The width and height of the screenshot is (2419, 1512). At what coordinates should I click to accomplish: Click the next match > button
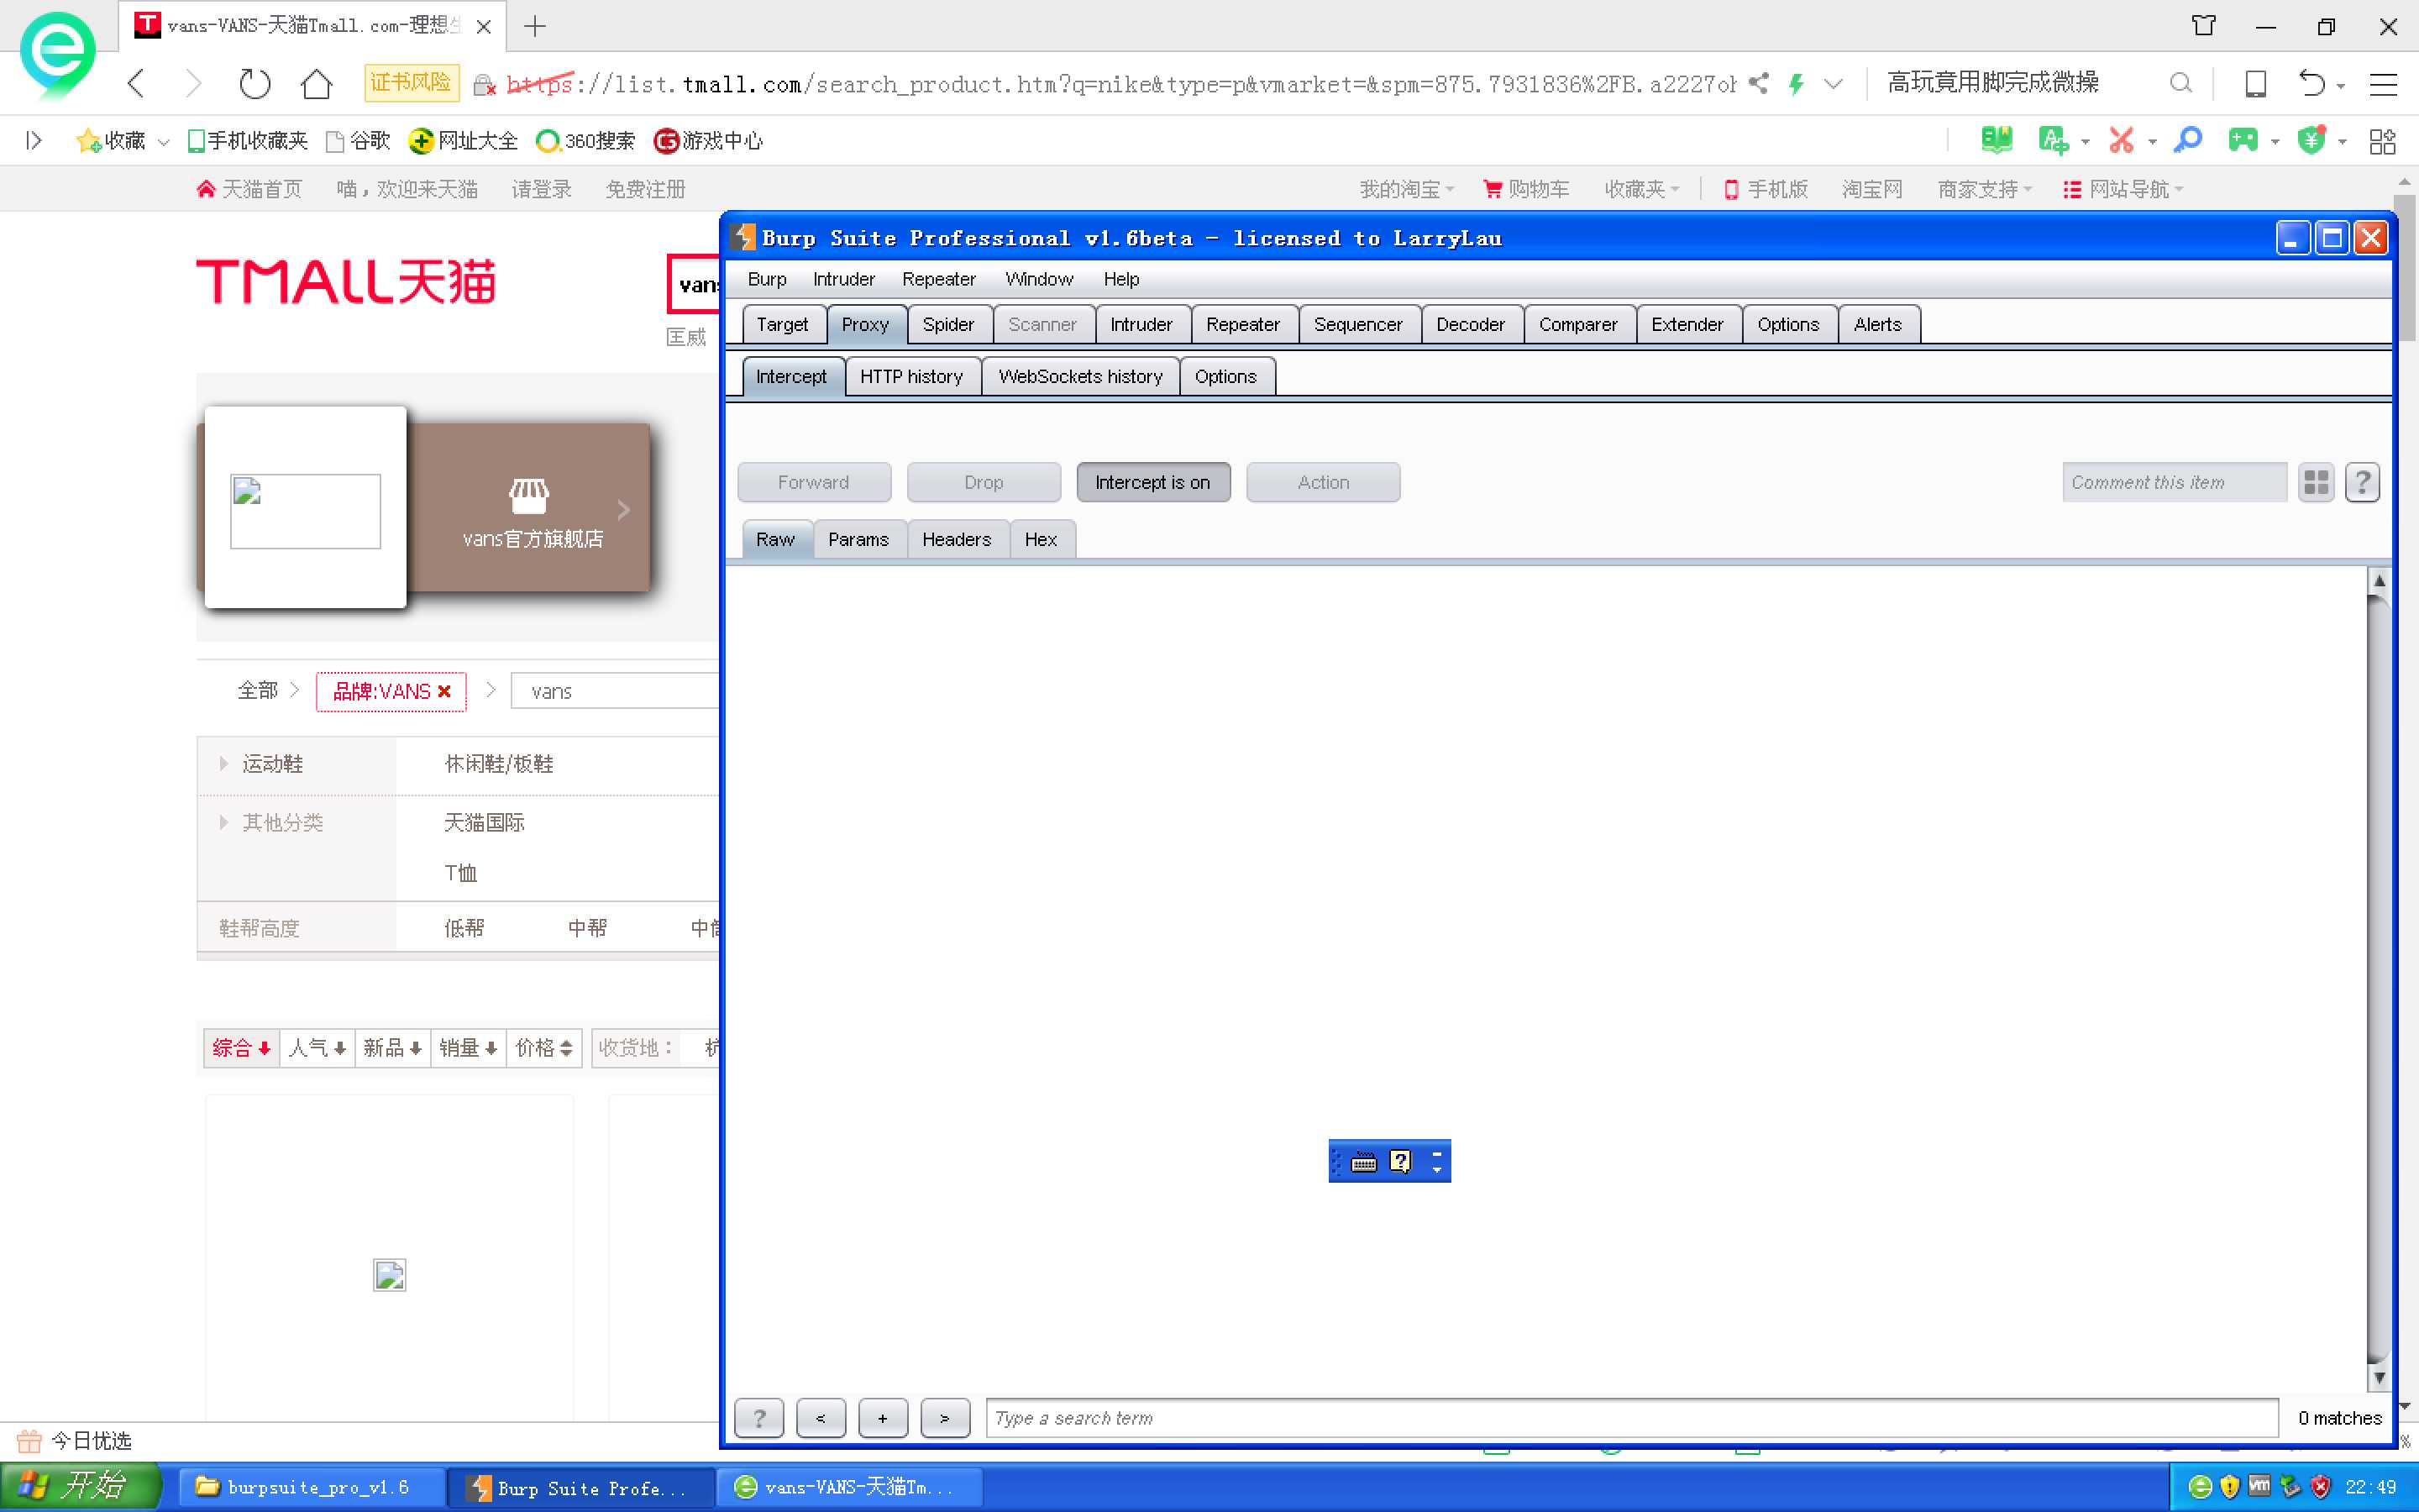pos(945,1418)
